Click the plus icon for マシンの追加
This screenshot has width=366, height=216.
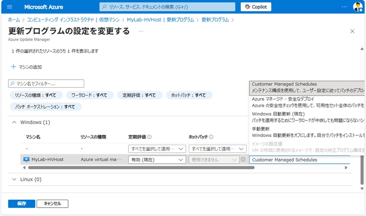[13, 67]
